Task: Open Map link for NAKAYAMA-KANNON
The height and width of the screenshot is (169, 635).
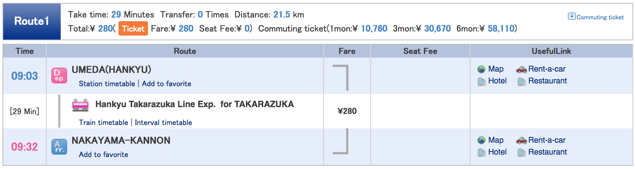Action: point(496,140)
